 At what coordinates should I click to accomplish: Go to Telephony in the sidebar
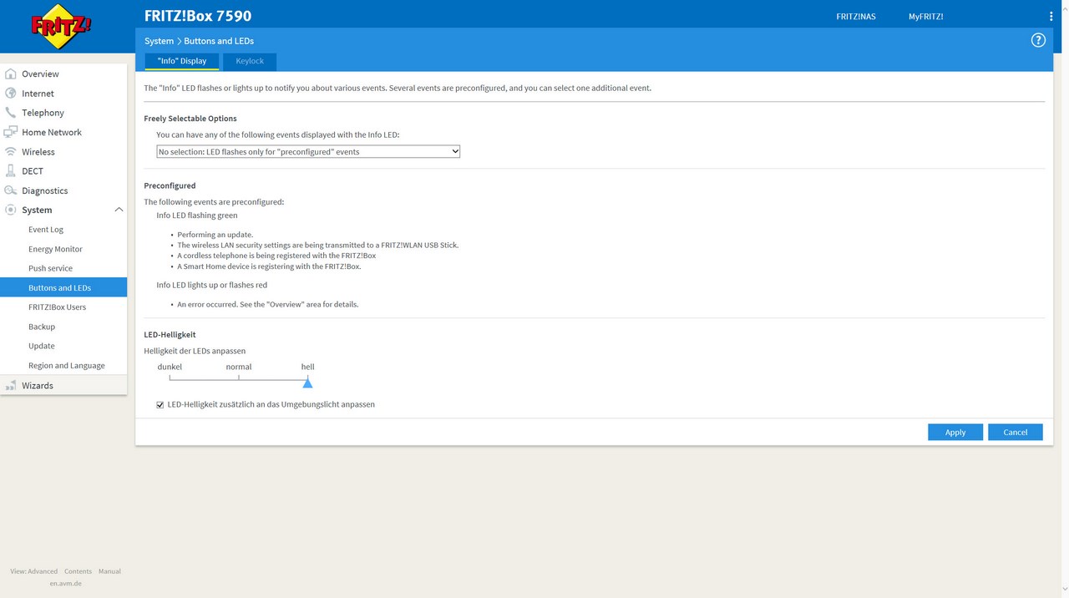coord(43,113)
